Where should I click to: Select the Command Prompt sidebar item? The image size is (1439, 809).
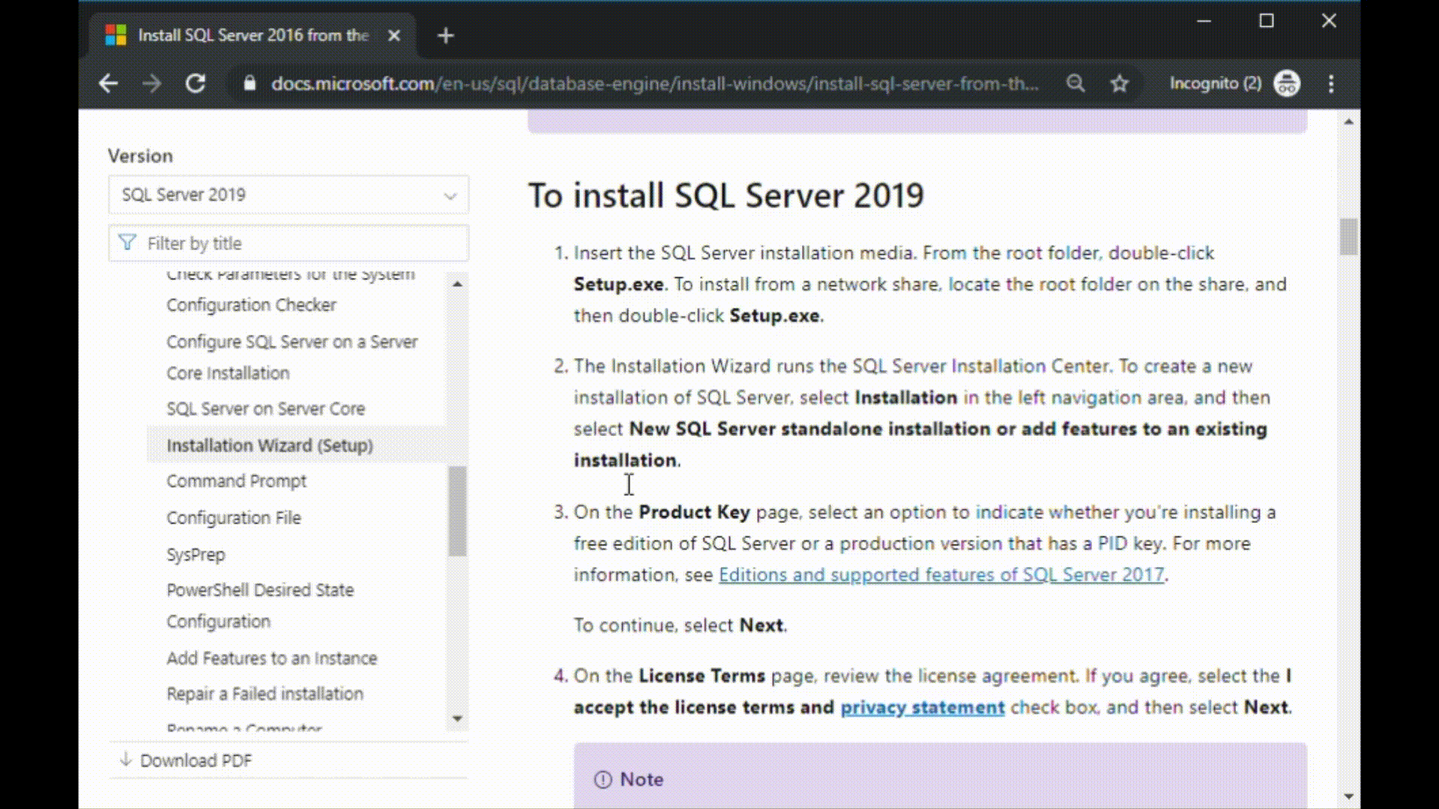coord(236,481)
